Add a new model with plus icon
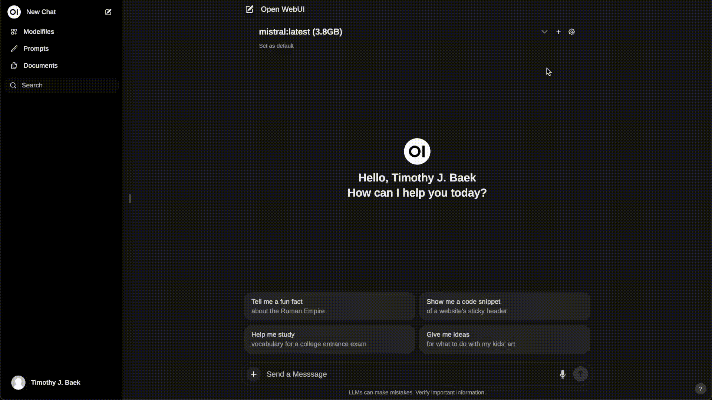 click(558, 31)
